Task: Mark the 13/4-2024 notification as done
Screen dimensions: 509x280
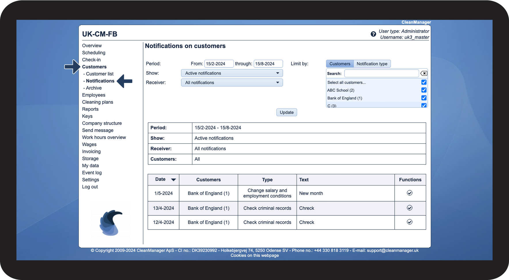Action: pos(410,208)
